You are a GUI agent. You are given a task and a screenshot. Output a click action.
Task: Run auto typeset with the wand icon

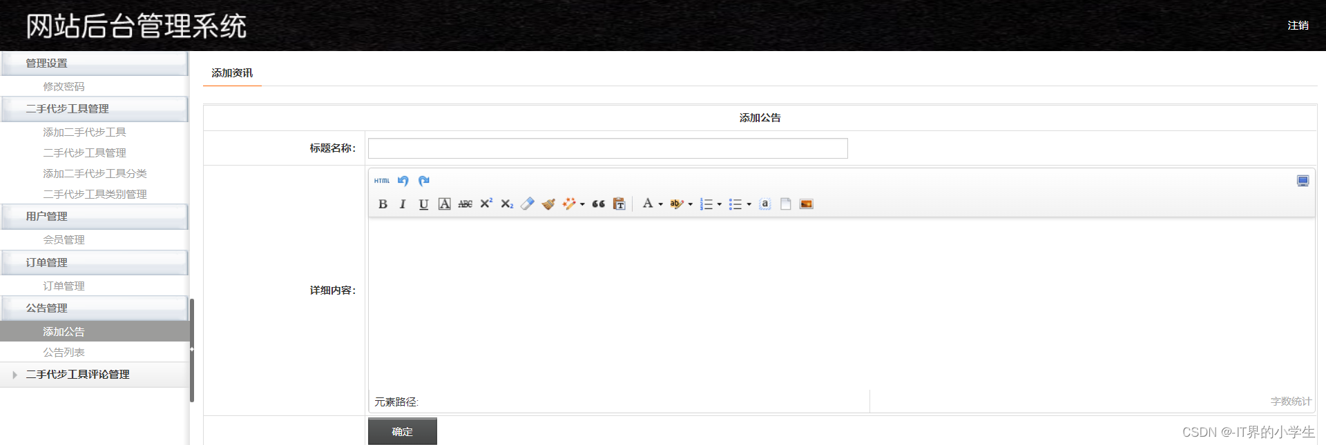569,204
